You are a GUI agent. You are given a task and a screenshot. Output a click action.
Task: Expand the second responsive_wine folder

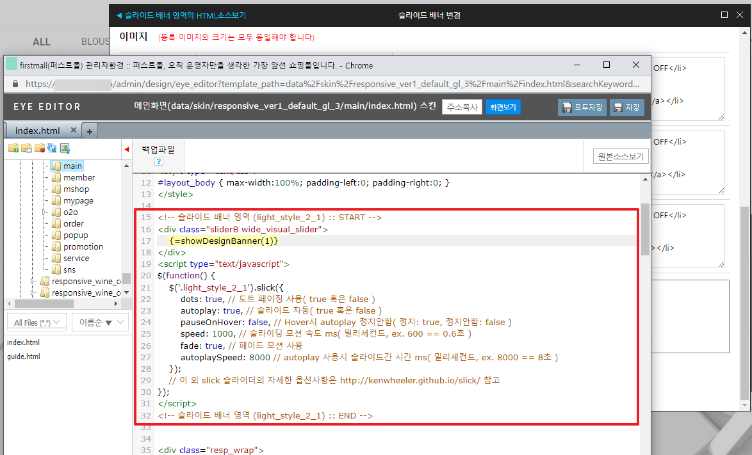pyautogui.click(x=33, y=292)
